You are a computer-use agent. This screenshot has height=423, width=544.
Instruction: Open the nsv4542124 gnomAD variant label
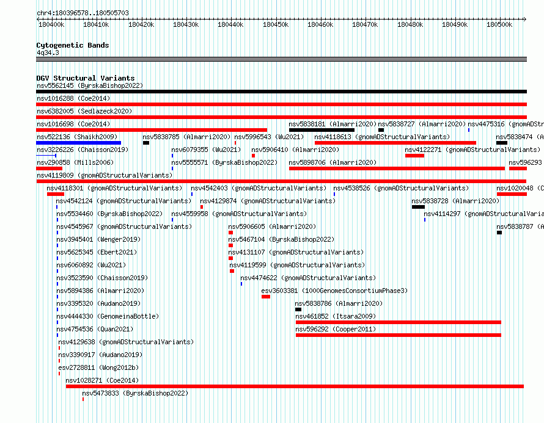pyautogui.click(x=123, y=201)
